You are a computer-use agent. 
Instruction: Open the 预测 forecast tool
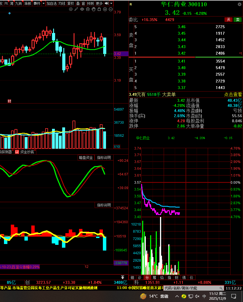pyautogui.click(x=90, y=3)
